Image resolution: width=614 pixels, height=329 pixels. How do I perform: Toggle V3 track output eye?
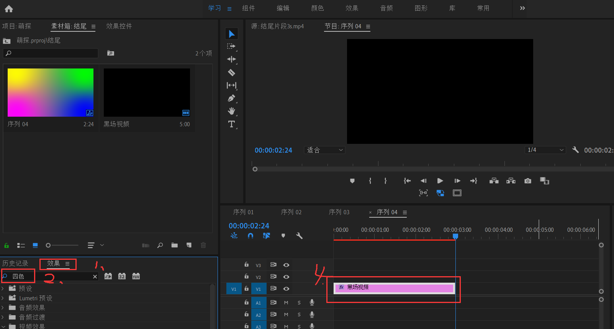[286, 265]
